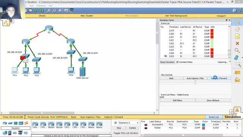243x137 pixels.
Task: Click the DNS Server device
Action: coord(82,72)
